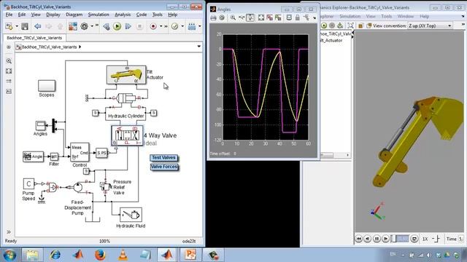
Task: Click the Valve Forces button
Action: coord(164,167)
